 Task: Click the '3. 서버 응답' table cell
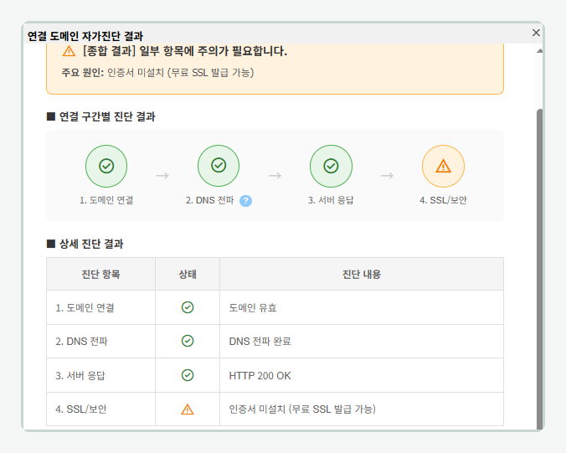click(x=100, y=375)
